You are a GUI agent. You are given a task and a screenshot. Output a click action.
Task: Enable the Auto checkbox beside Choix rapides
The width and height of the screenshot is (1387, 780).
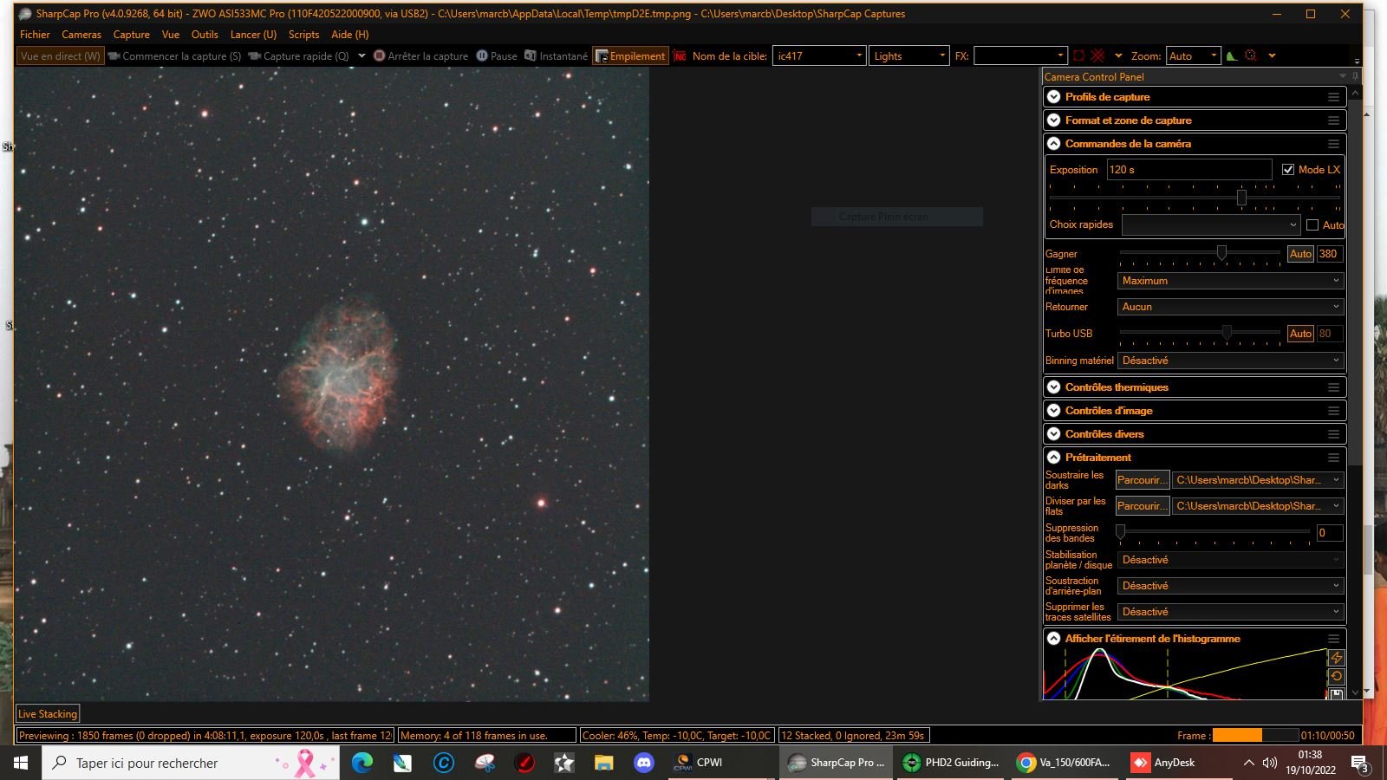point(1312,225)
